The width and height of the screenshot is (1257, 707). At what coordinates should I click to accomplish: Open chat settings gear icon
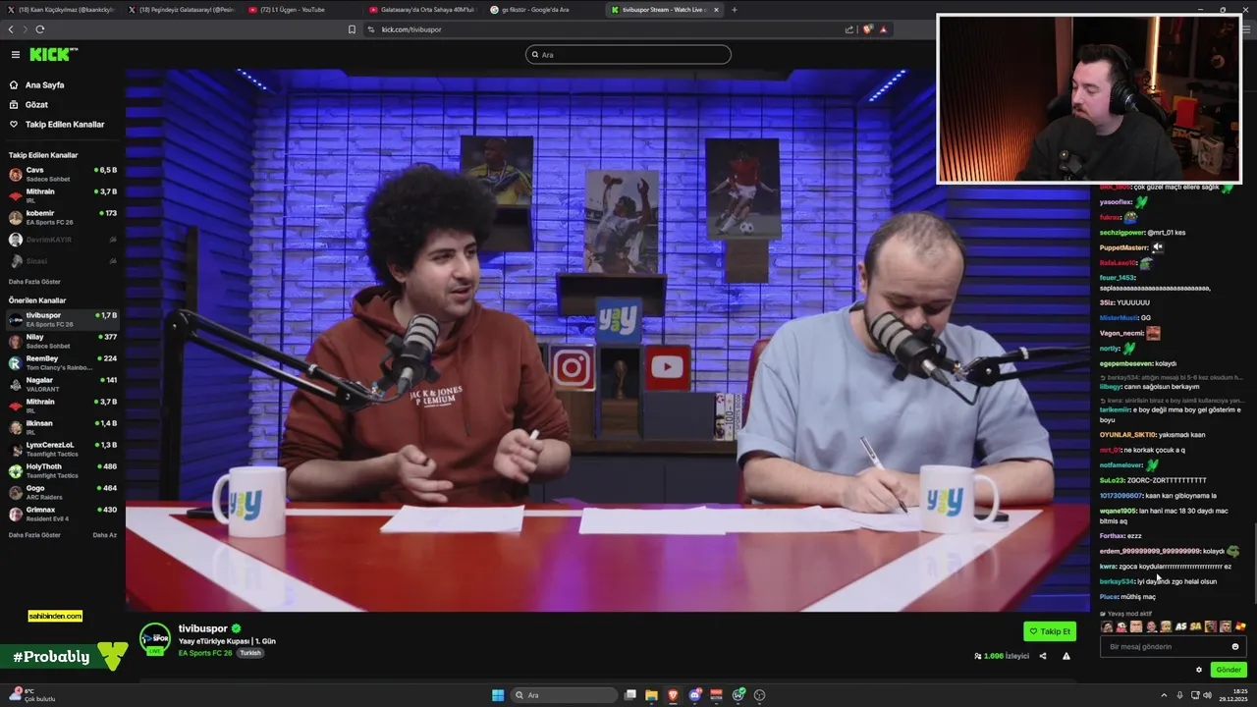1199,670
